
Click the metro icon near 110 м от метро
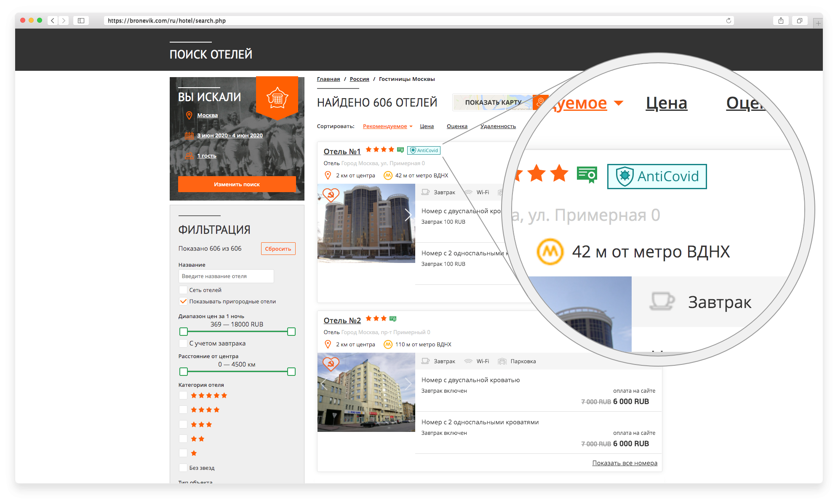point(388,345)
